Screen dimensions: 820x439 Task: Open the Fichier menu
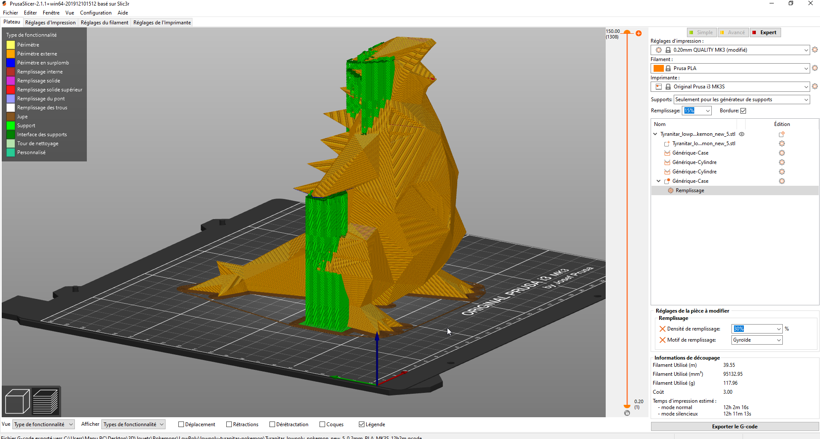point(10,13)
